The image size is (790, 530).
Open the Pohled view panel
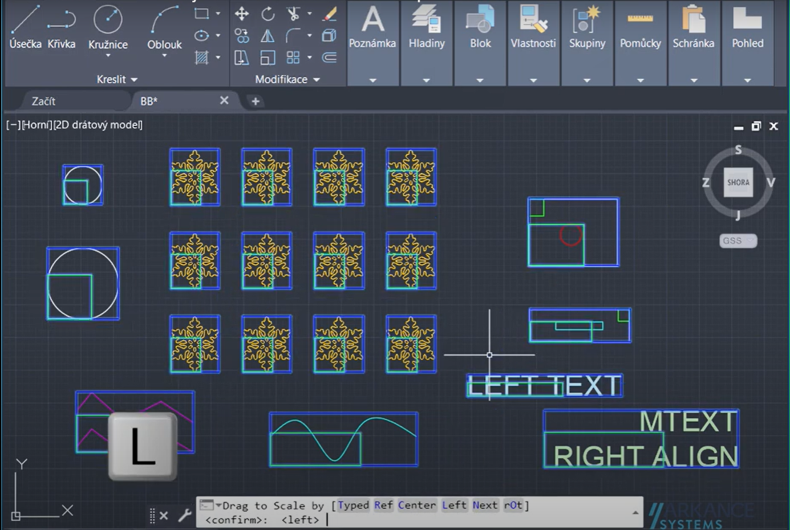tap(748, 43)
